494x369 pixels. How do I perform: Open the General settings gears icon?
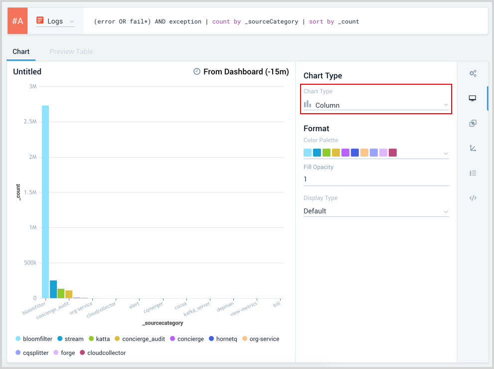[x=473, y=74]
